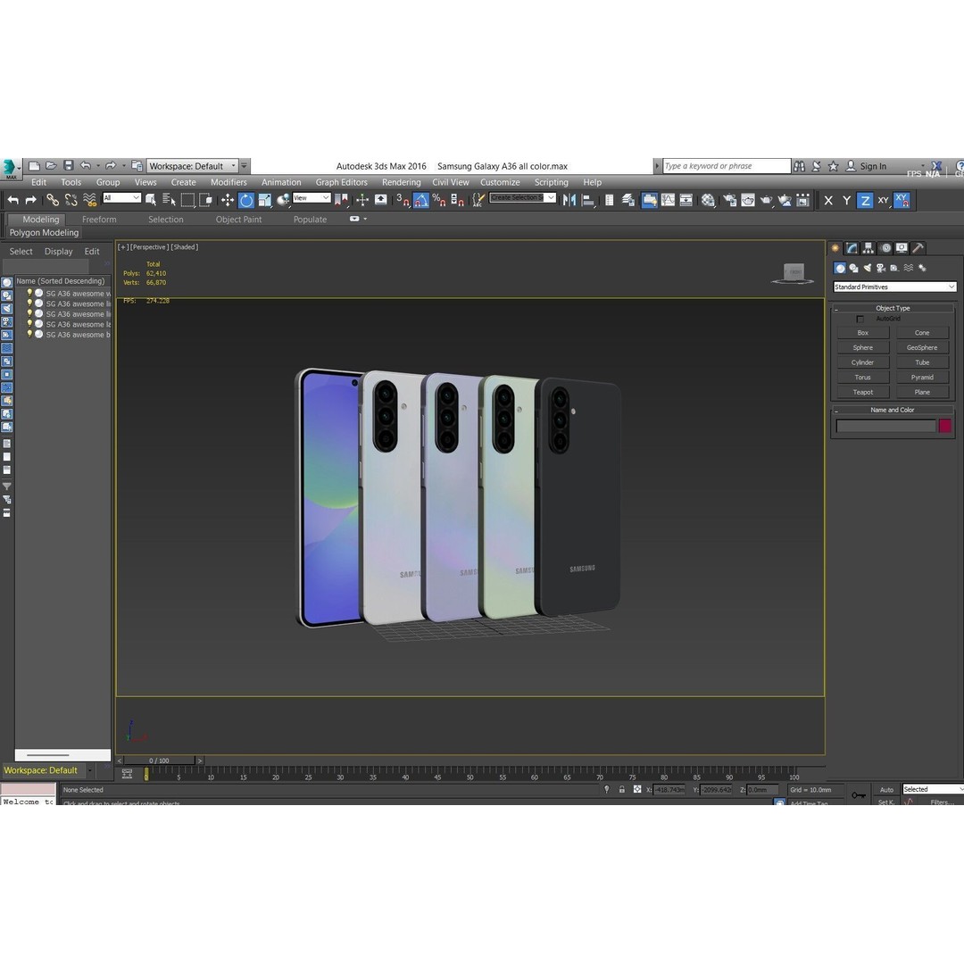Open the Material Editor icon

pos(708,200)
